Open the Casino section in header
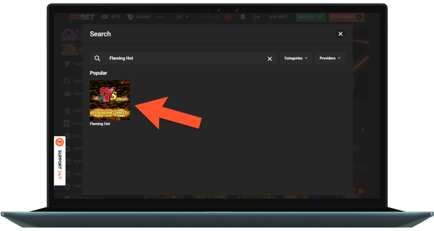 pos(138,17)
